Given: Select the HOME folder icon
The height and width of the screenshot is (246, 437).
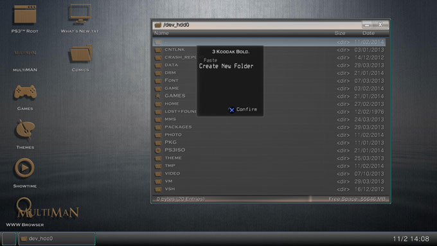Looking at the screenshot, I should pyautogui.click(x=158, y=104).
